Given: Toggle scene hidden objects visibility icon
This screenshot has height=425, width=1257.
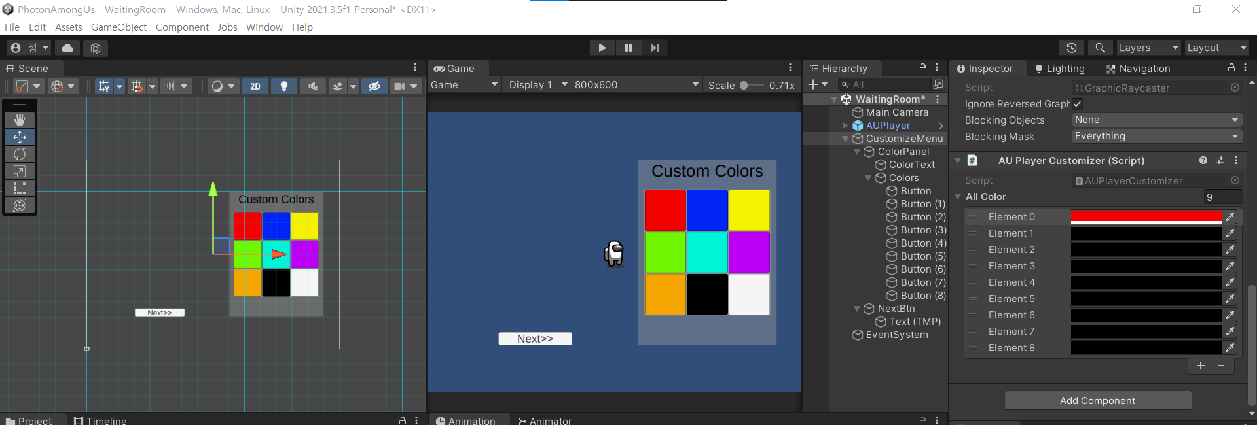Looking at the screenshot, I should pyautogui.click(x=374, y=86).
